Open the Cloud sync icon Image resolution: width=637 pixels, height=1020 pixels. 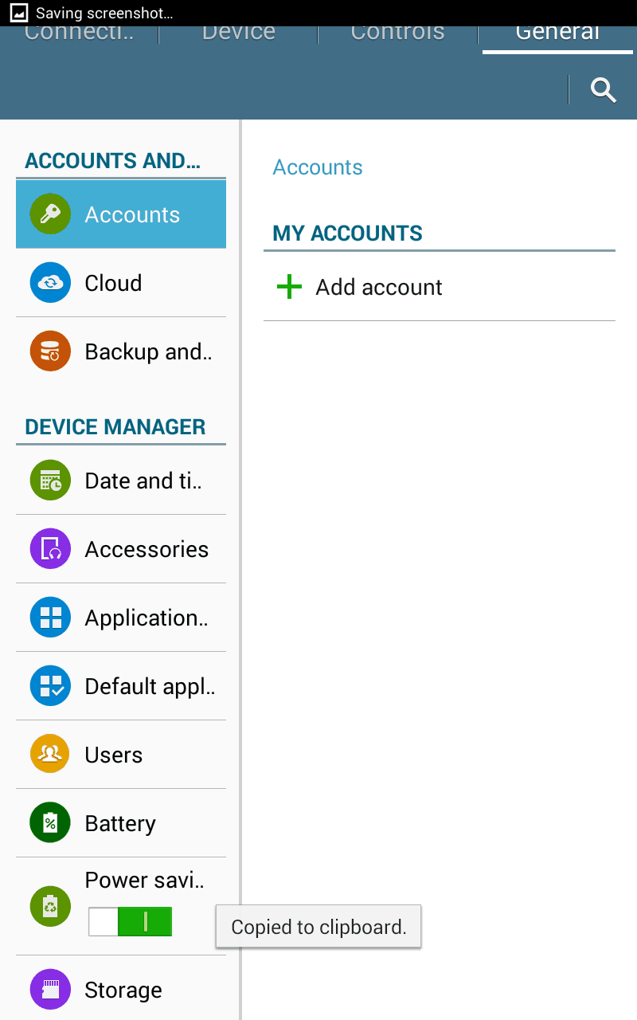point(50,283)
